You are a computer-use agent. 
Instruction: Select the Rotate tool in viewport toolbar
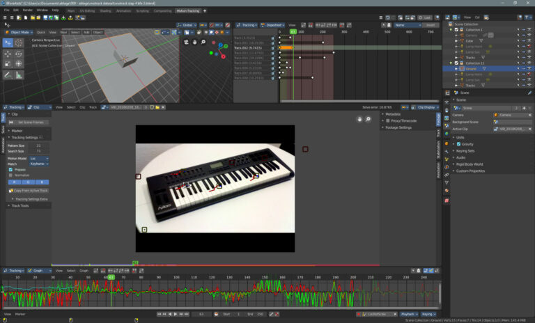coord(18,54)
